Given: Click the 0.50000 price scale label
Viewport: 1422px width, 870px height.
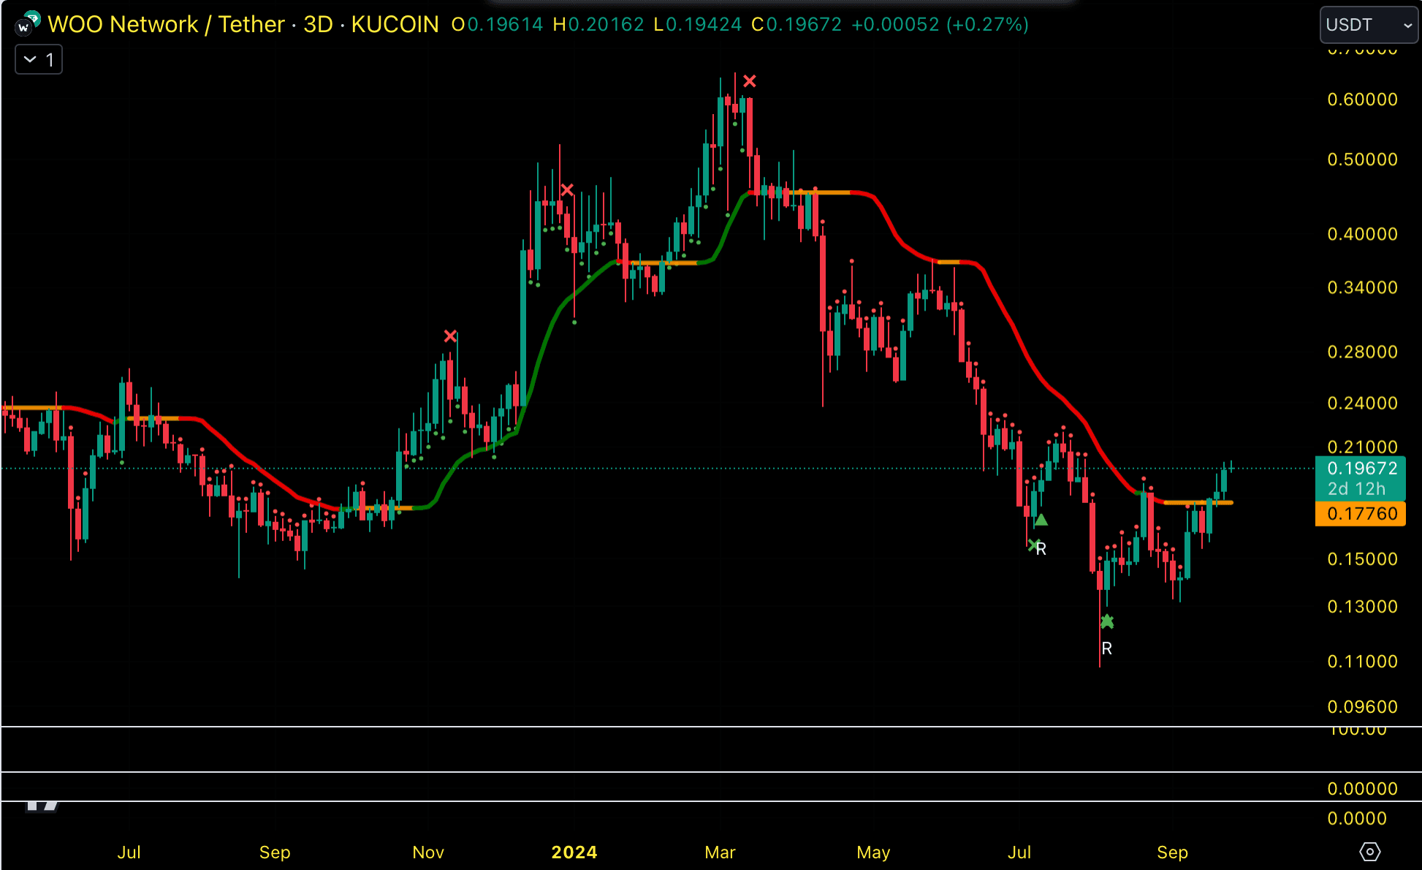Looking at the screenshot, I should [1362, 159].
